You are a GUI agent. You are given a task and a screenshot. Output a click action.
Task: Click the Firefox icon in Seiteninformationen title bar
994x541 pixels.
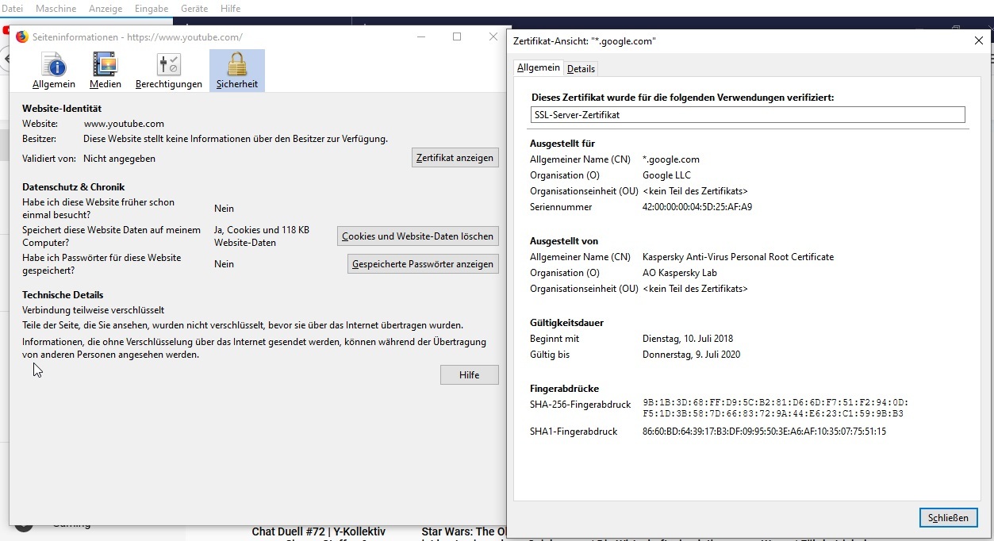[22, 36]
